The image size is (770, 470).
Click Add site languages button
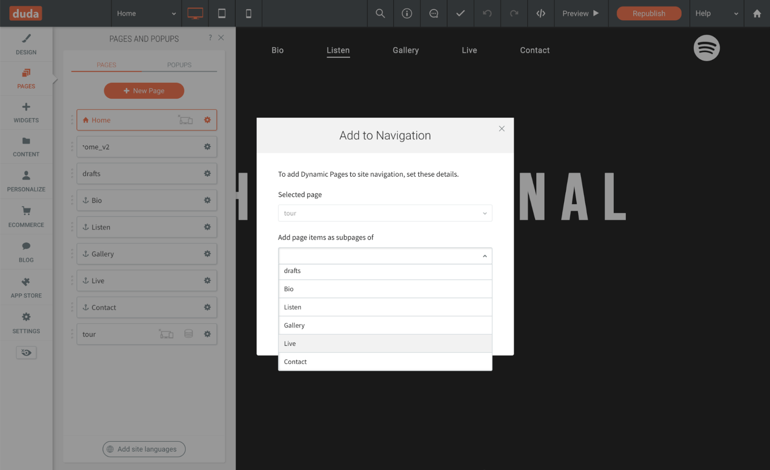pyautogui.click(x=144, y=449)
